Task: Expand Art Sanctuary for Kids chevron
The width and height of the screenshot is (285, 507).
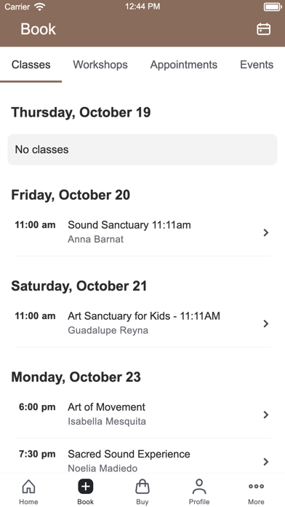Action: tap(265, 323)
